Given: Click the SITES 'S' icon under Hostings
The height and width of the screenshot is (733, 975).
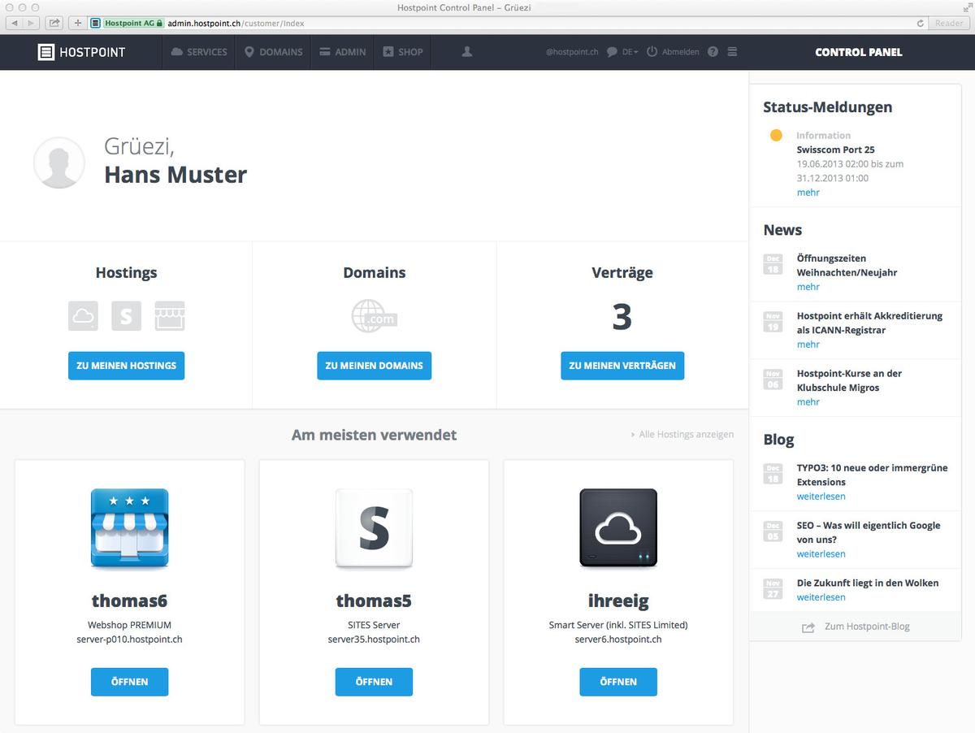Looking at the screenshot, I should pos(126,316).
